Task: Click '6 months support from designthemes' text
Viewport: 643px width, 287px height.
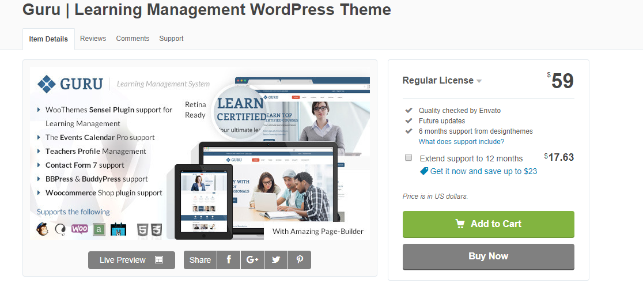Action: 476,131
